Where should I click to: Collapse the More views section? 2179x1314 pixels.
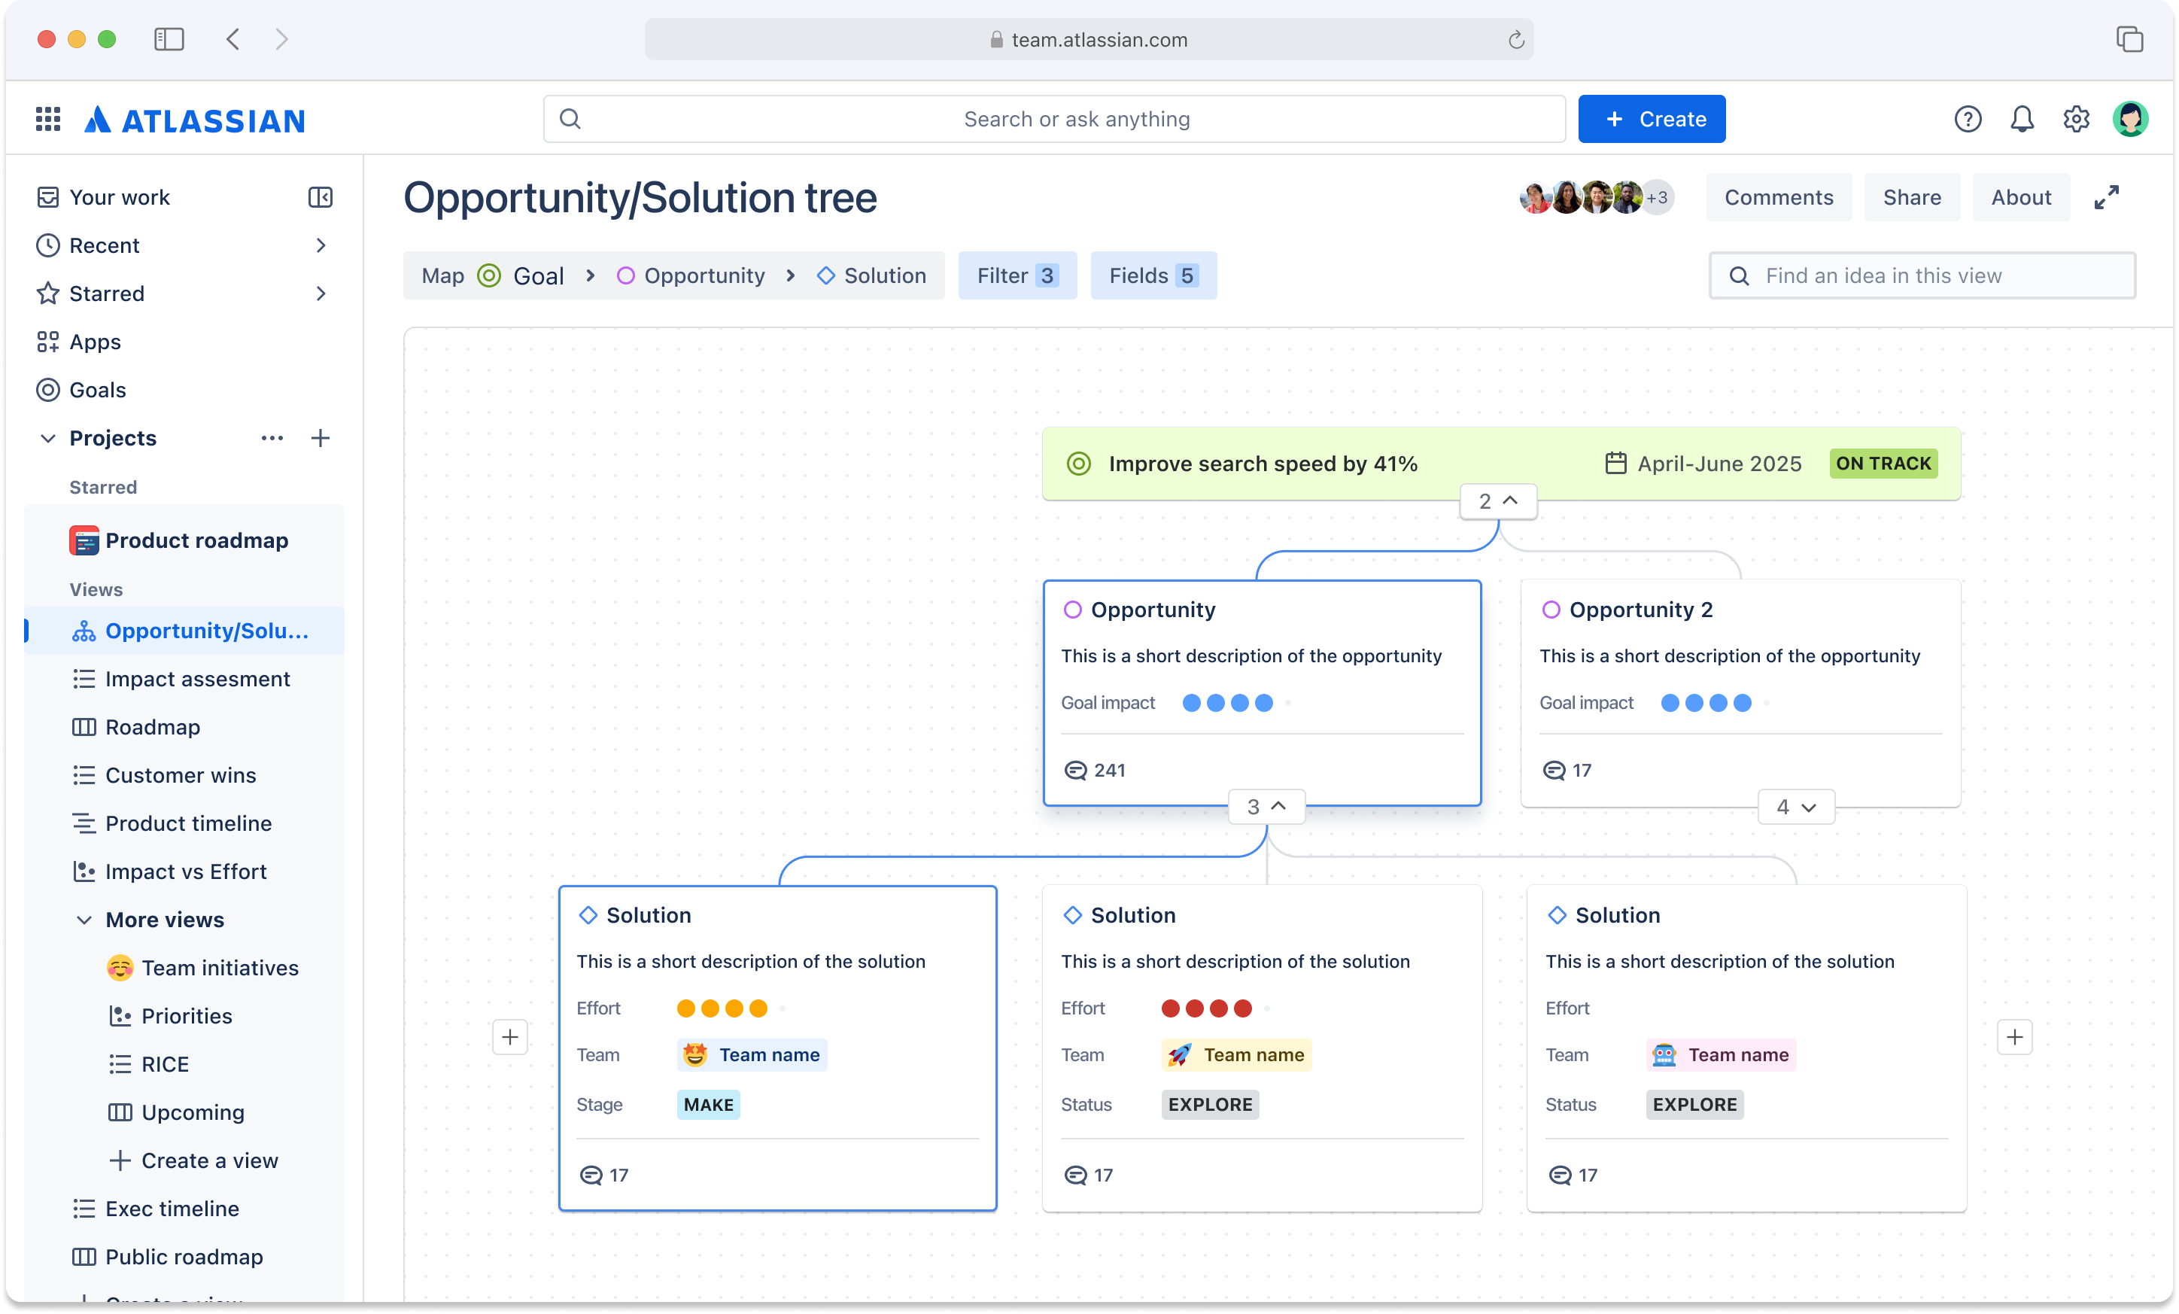click(x=85, y=920)
